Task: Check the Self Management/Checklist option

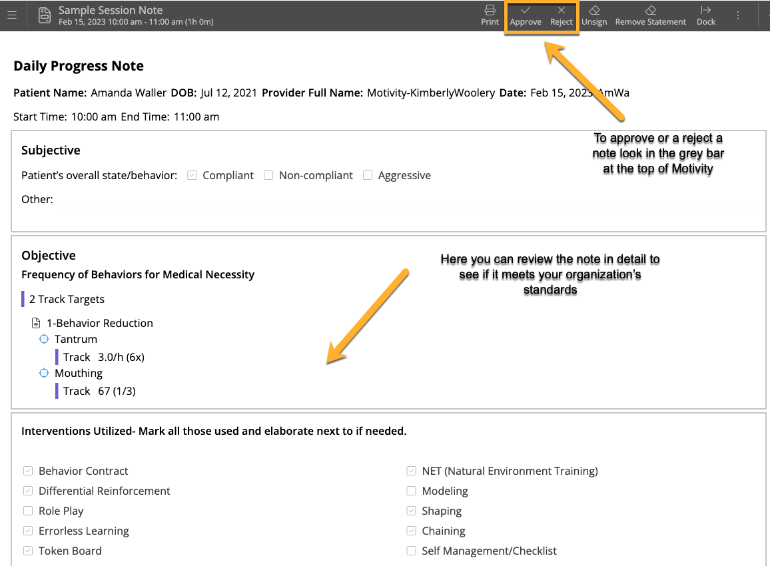Action: pyautogui.click(x=411, y=551)
